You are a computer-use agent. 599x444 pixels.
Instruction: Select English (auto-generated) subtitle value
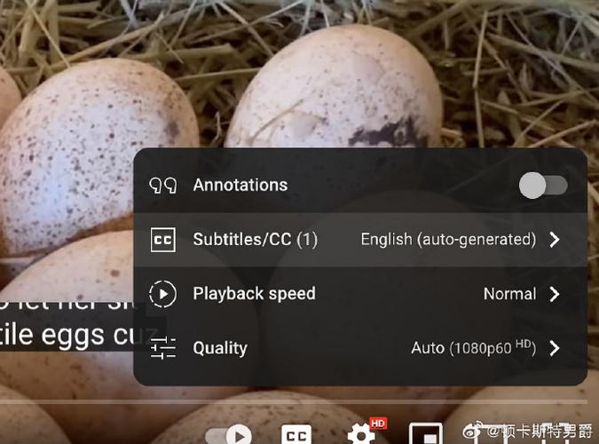[x=448, y=240]
